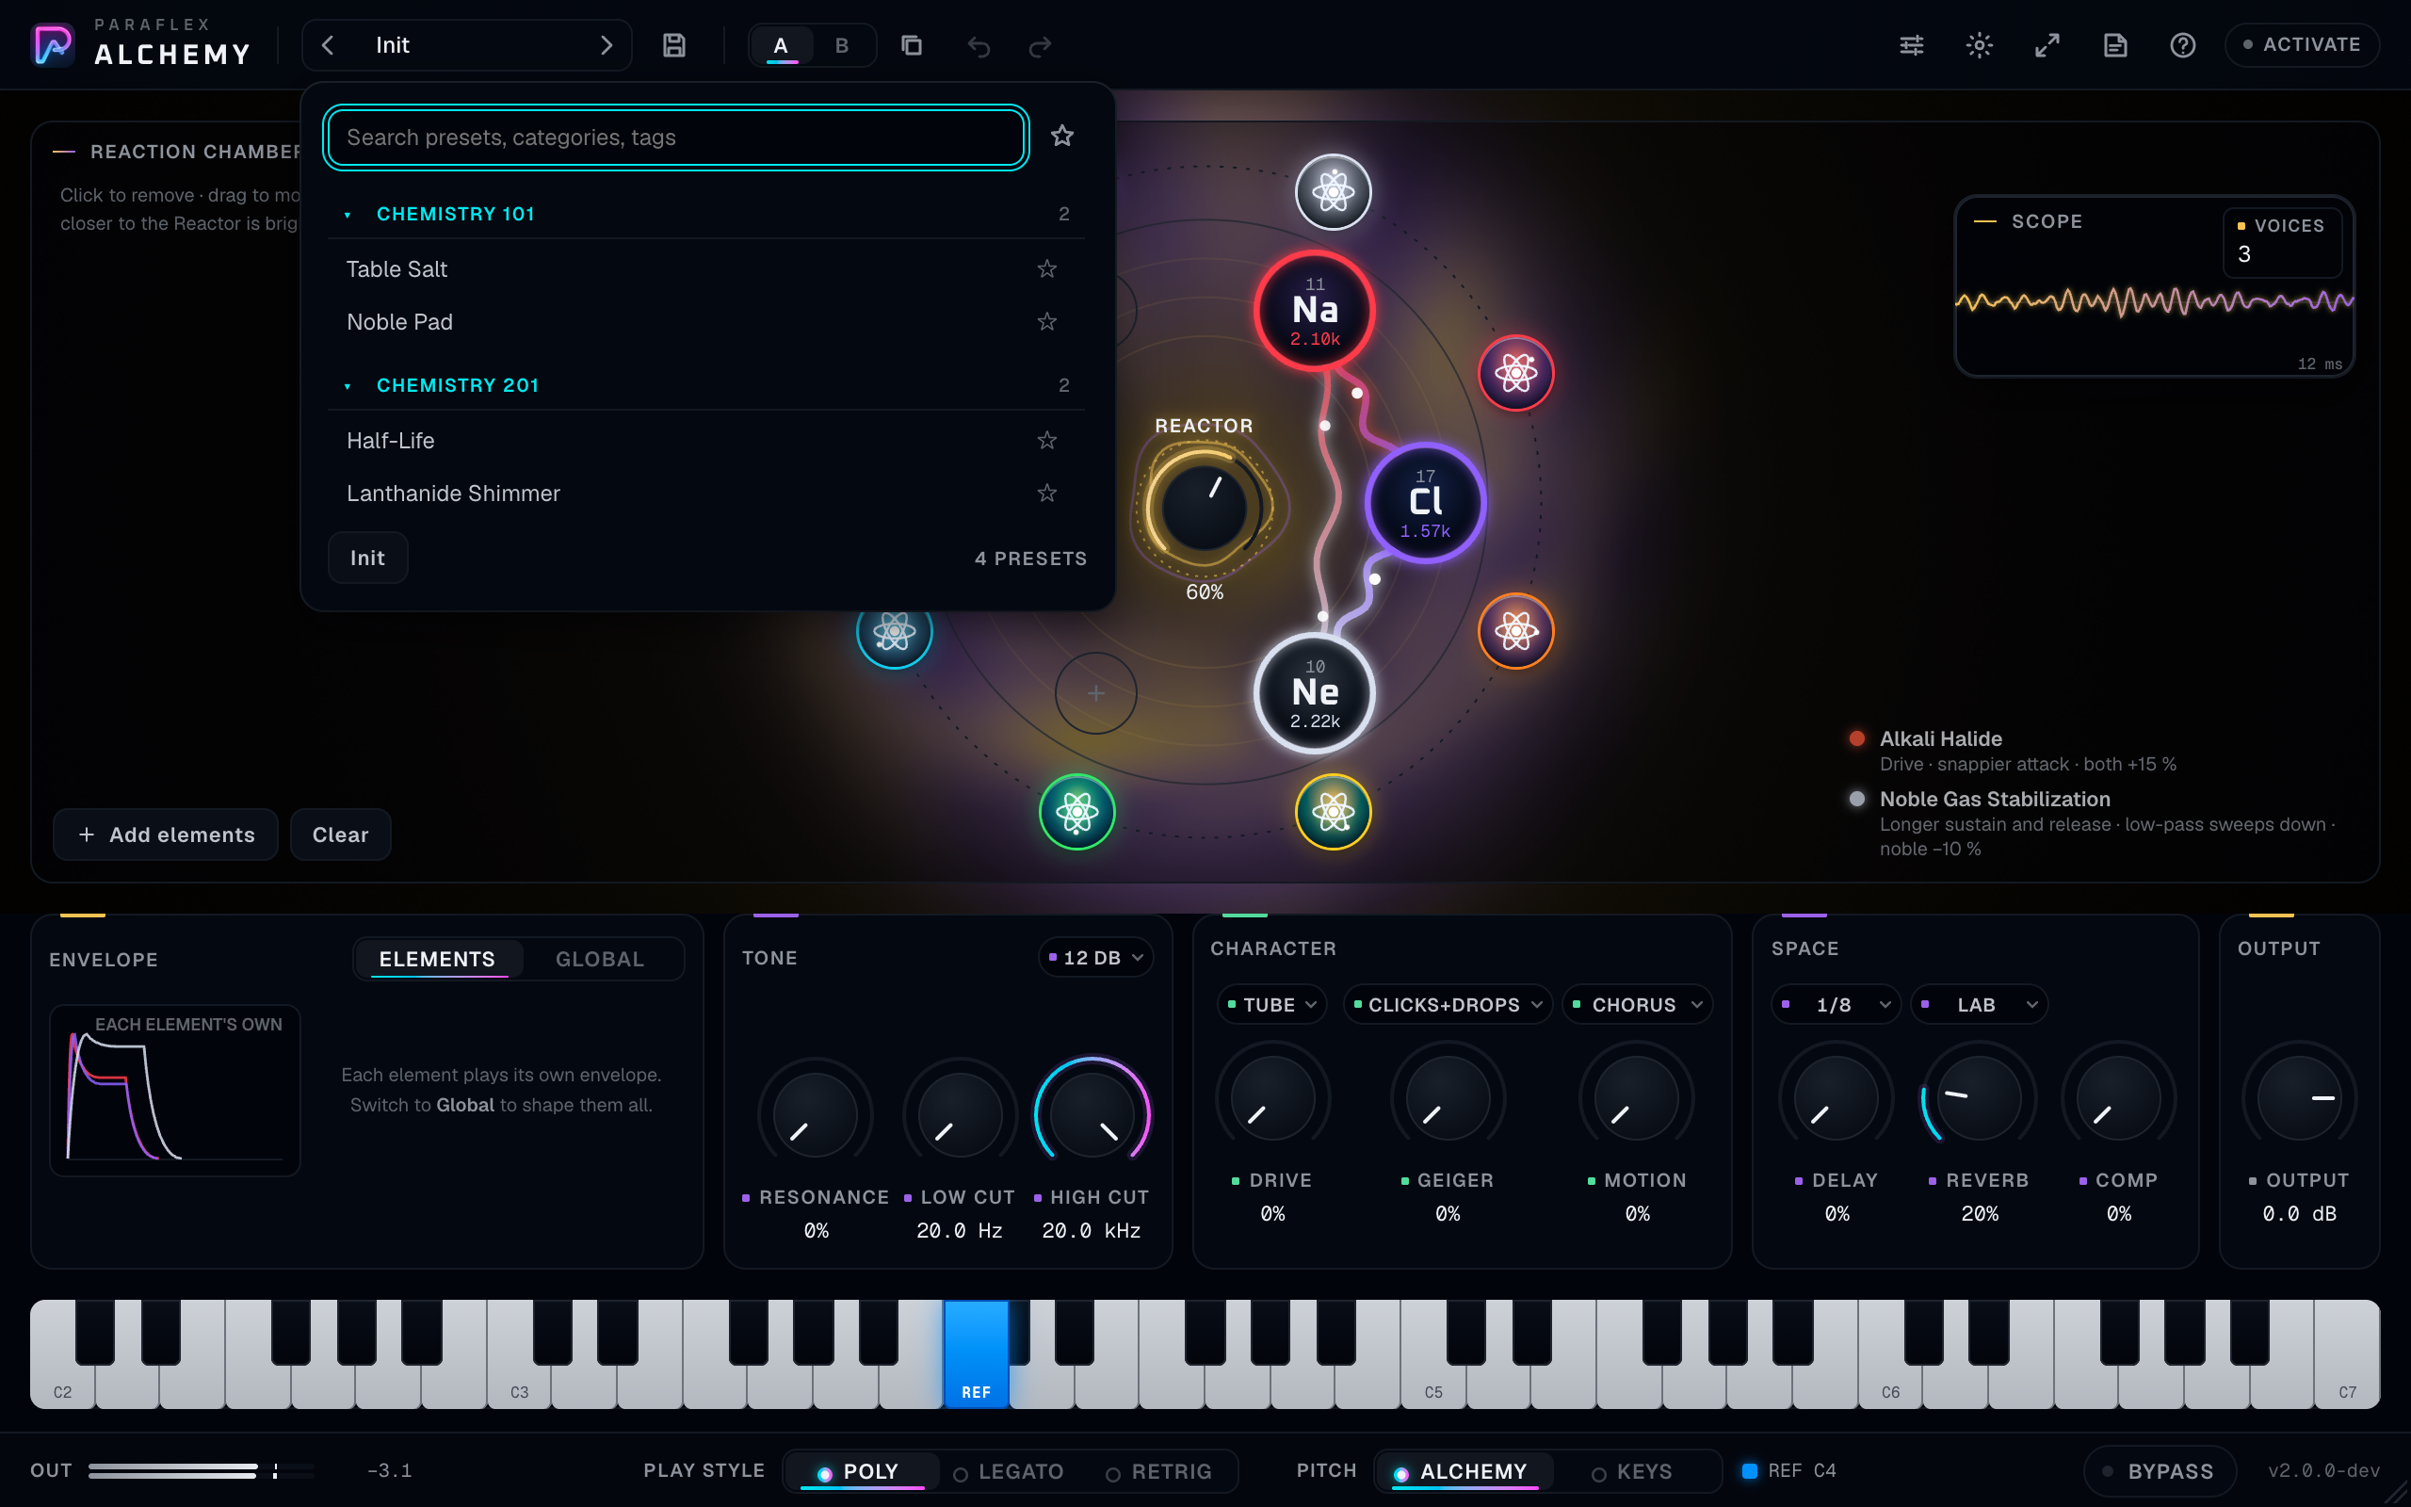Screen dimensions: 2411x1507
Task: Click the Clear button
Action: click(341, 835)
